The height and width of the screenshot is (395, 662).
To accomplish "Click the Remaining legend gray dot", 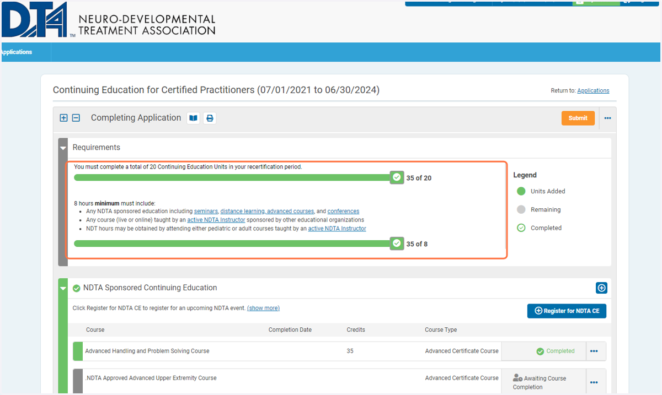I will click(521, 210).
